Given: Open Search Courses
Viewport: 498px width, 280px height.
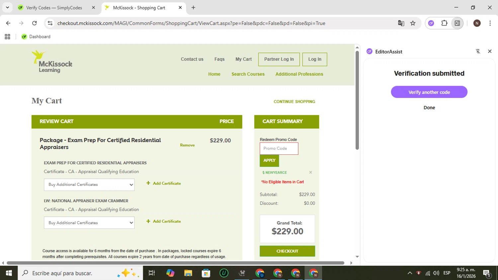Looking at the screenshot, I should [248, 74].
